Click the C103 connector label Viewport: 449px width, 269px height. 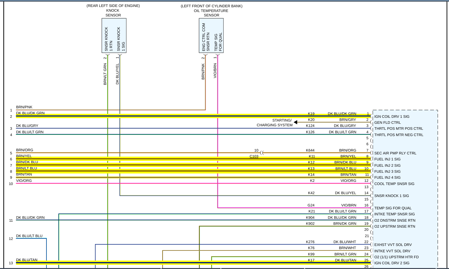tap(254, 156)
